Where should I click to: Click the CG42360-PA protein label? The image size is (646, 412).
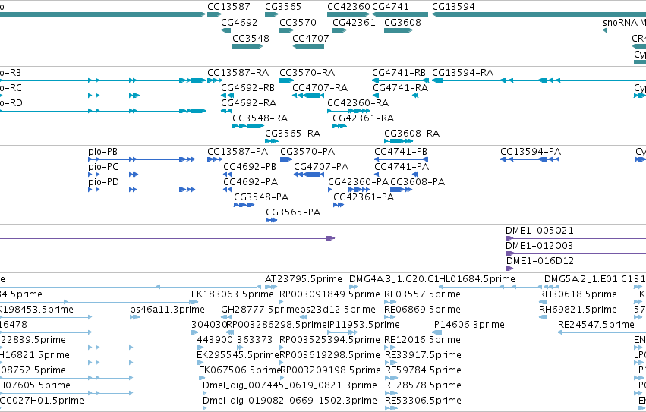point(358,181)
